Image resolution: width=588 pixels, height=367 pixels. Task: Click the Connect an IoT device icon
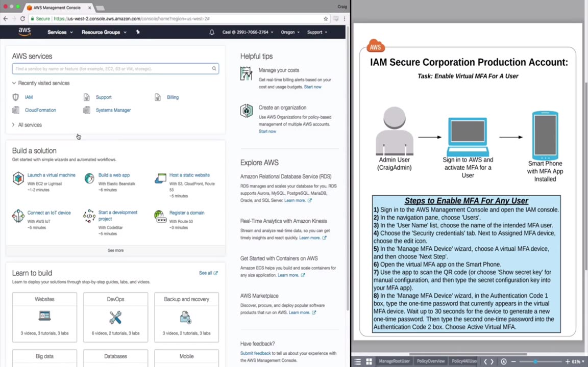pos(18,216)
